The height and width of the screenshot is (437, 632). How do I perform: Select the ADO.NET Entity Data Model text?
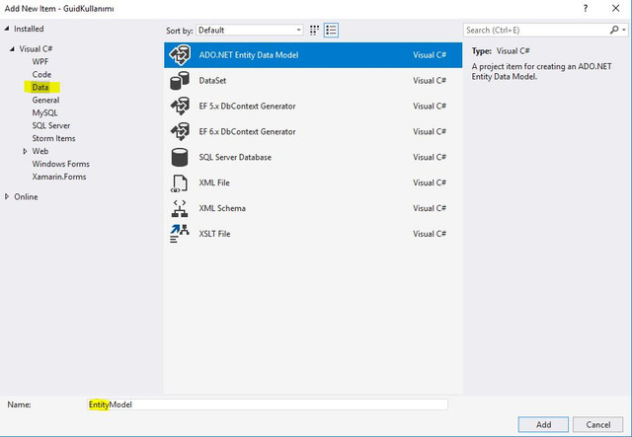(249, 55)
